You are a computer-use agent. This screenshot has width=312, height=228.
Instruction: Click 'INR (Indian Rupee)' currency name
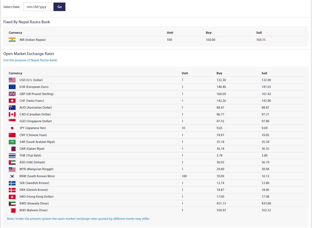[x=33, y=40]
